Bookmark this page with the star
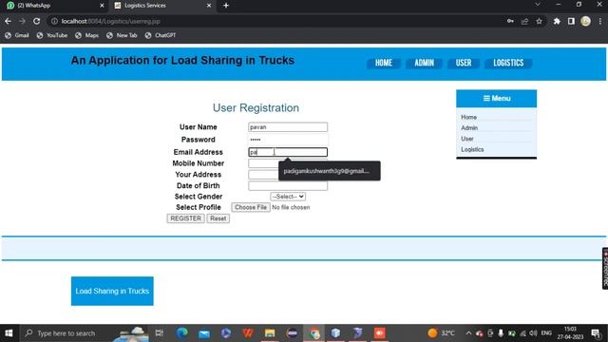Image resolution: width=608 pixels, height=342 pixels. [x=539, y=21]
